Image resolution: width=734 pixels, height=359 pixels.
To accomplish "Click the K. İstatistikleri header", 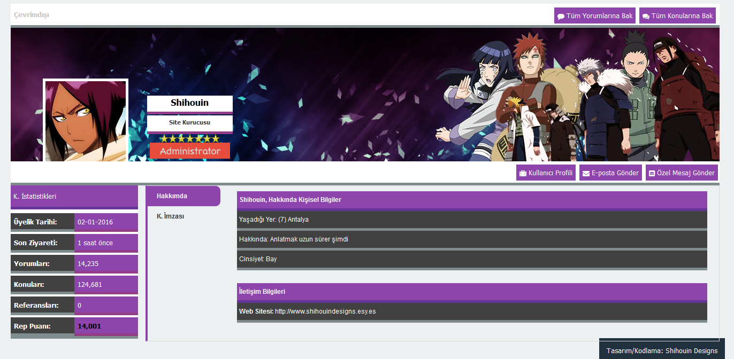I will pos(74,196).
